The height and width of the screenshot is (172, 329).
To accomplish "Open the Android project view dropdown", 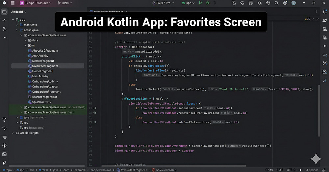I will tap(19, 12).
